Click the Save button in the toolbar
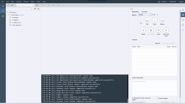This screenshot has height=104, width=185. [11, 5]
